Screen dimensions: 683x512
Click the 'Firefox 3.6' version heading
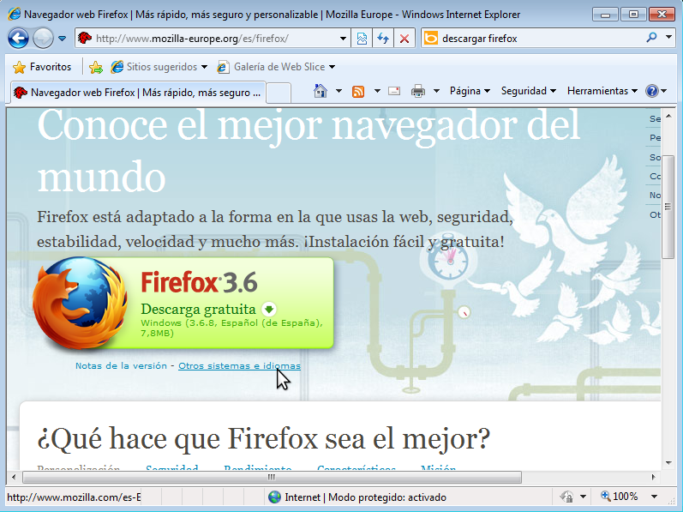[199, 282]
